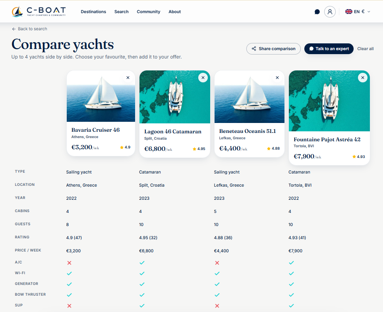The image size is (383, 312).
Task: Select rating '4.9 (47)' cell
Action: 74,238
